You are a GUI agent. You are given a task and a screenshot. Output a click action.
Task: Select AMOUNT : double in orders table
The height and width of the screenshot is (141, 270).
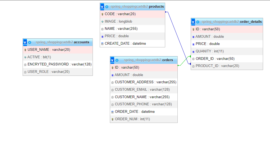144,75
